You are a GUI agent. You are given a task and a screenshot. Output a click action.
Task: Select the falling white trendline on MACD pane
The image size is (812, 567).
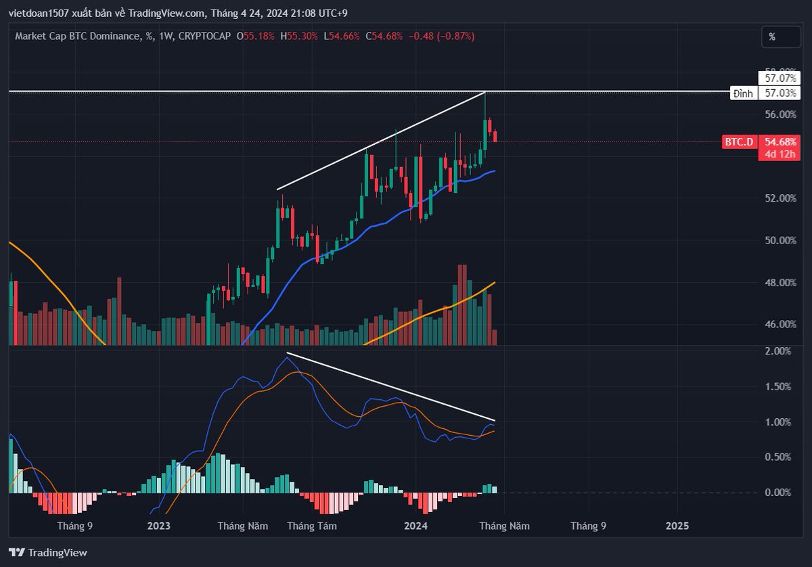pos(391,387)
